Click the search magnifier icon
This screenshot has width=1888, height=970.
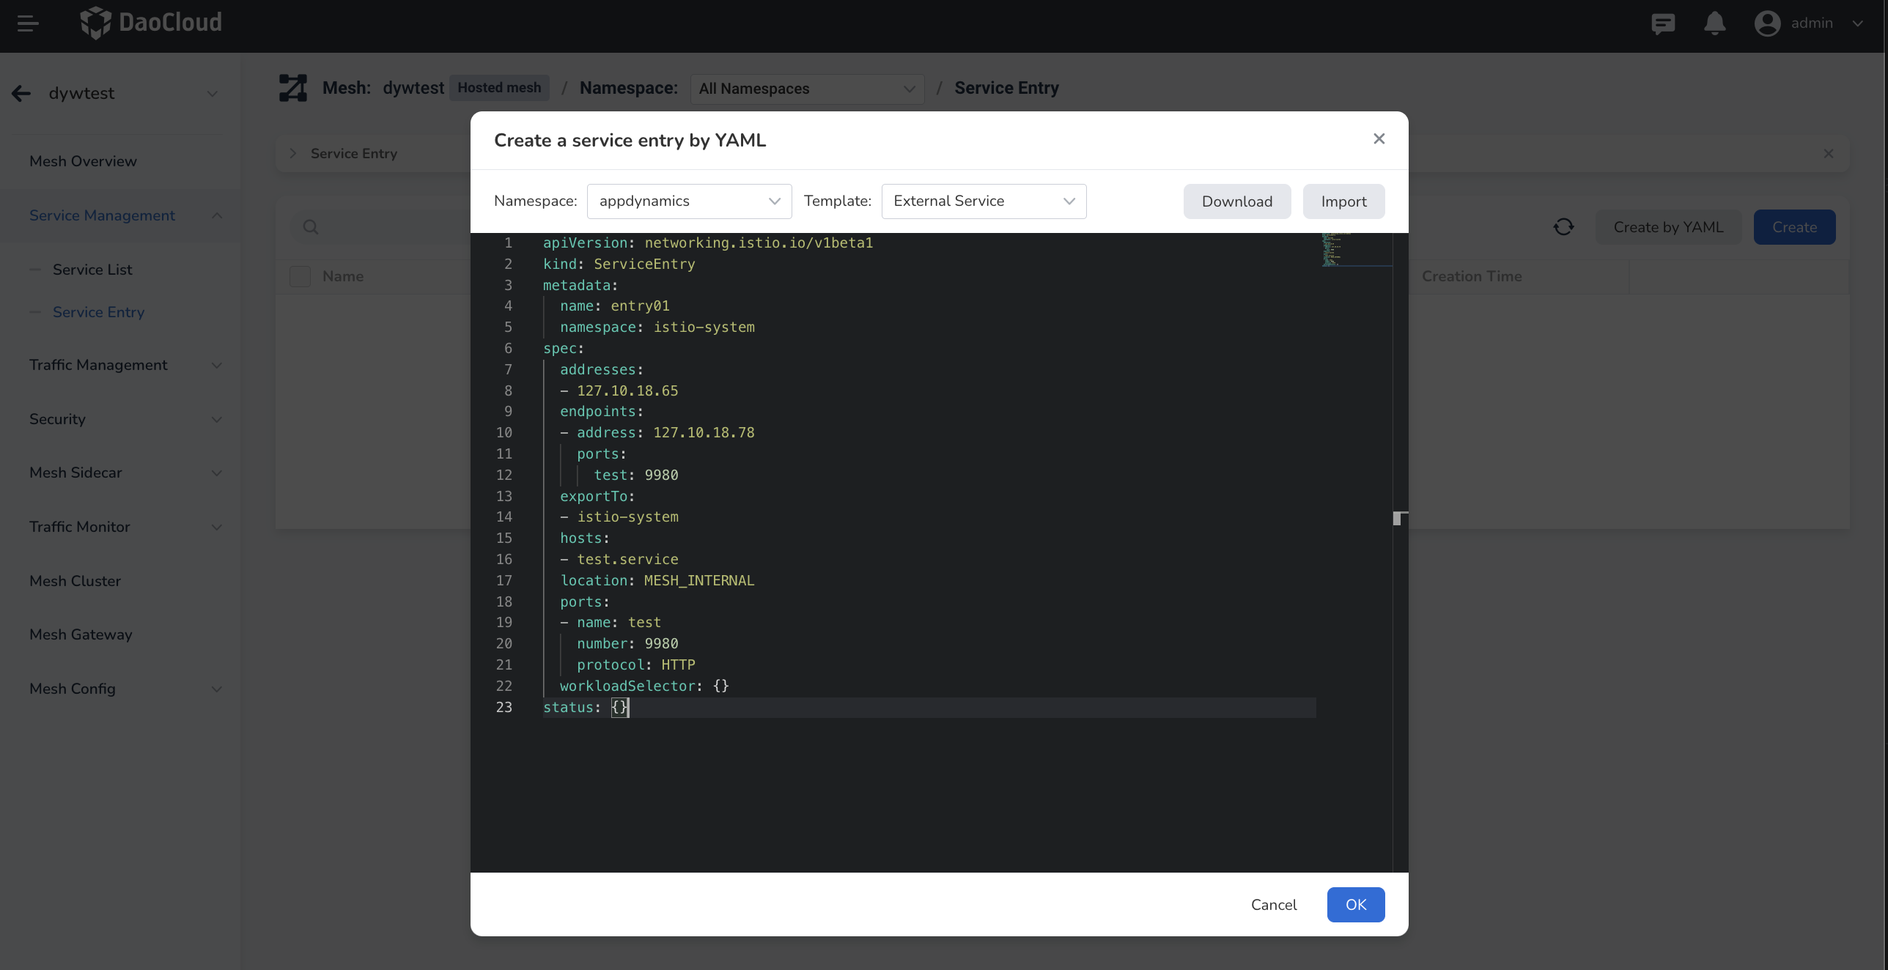[311, 227]
